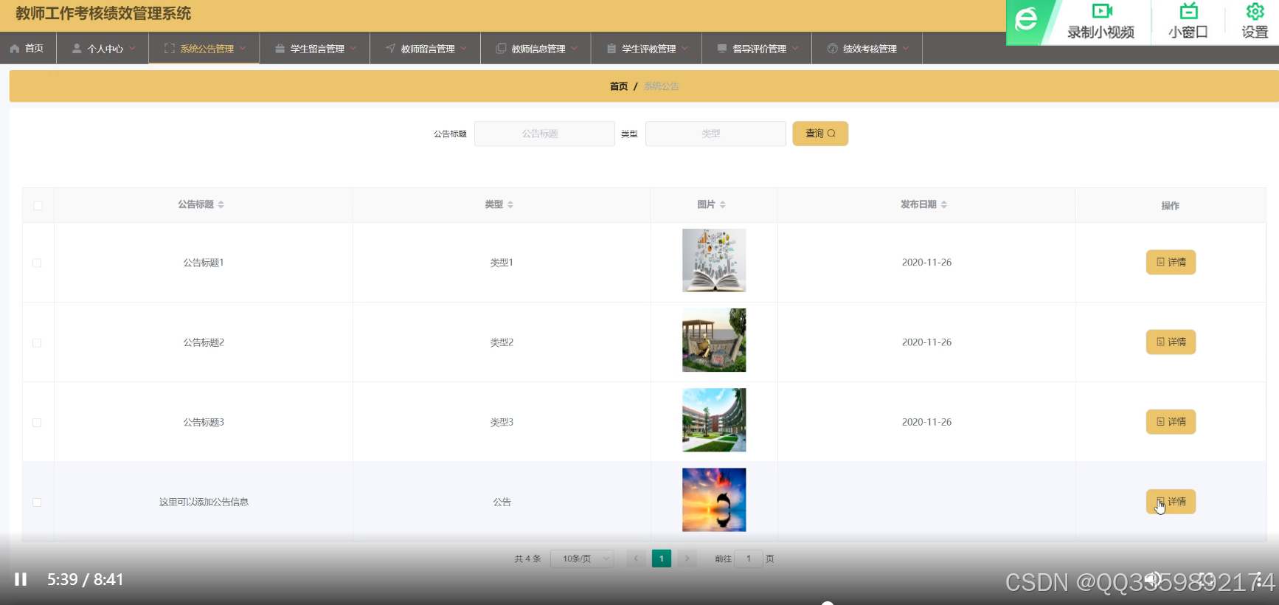Toggle the select-all header checkbox

click(x=38, y=206)
